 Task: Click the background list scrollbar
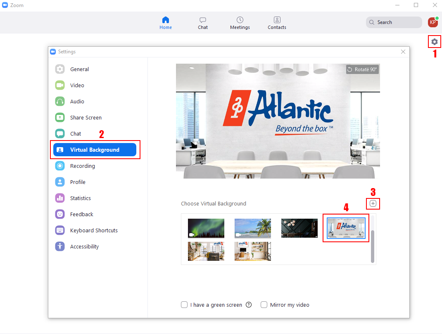(372, 246)
